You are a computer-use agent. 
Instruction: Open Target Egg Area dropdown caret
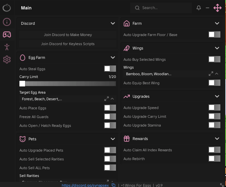pyautogui.click(x=112, y=99)
